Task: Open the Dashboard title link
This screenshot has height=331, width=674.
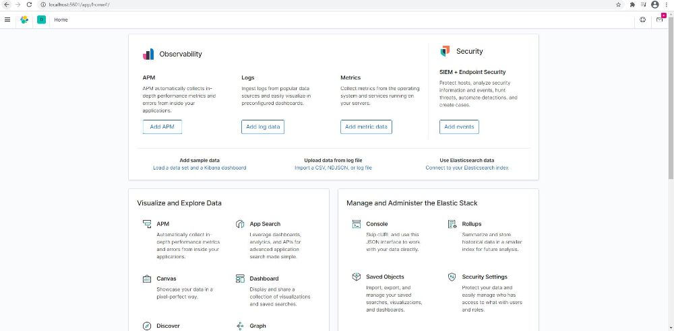Action: 264,279
